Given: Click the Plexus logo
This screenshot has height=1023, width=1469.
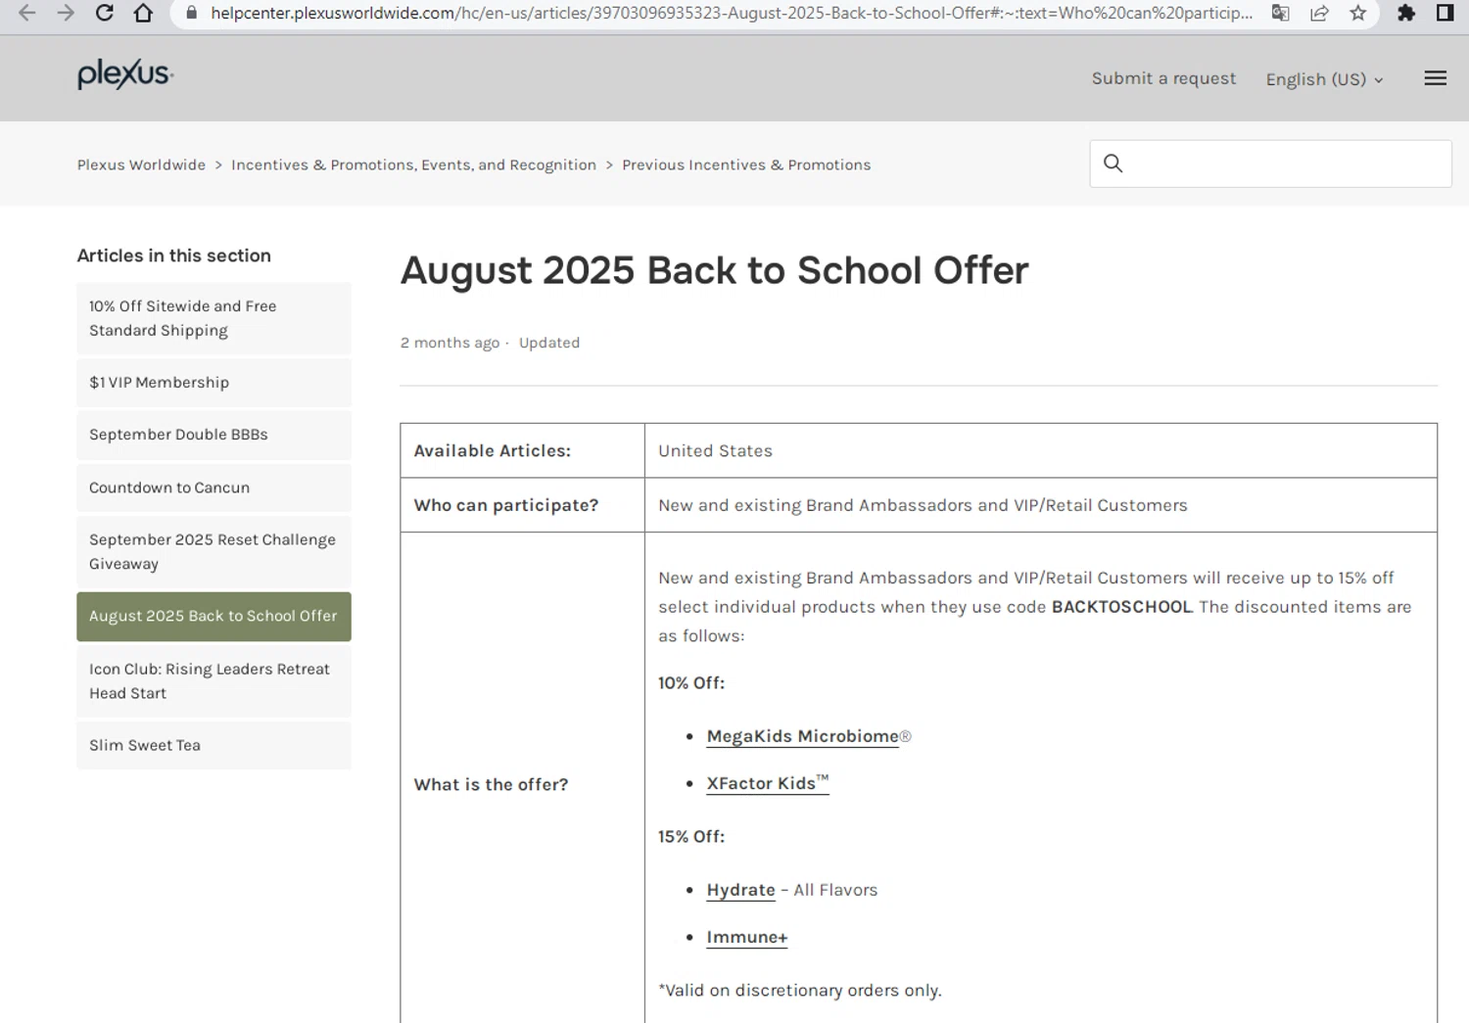Looking at the screenshot, I should coord(125,74).
